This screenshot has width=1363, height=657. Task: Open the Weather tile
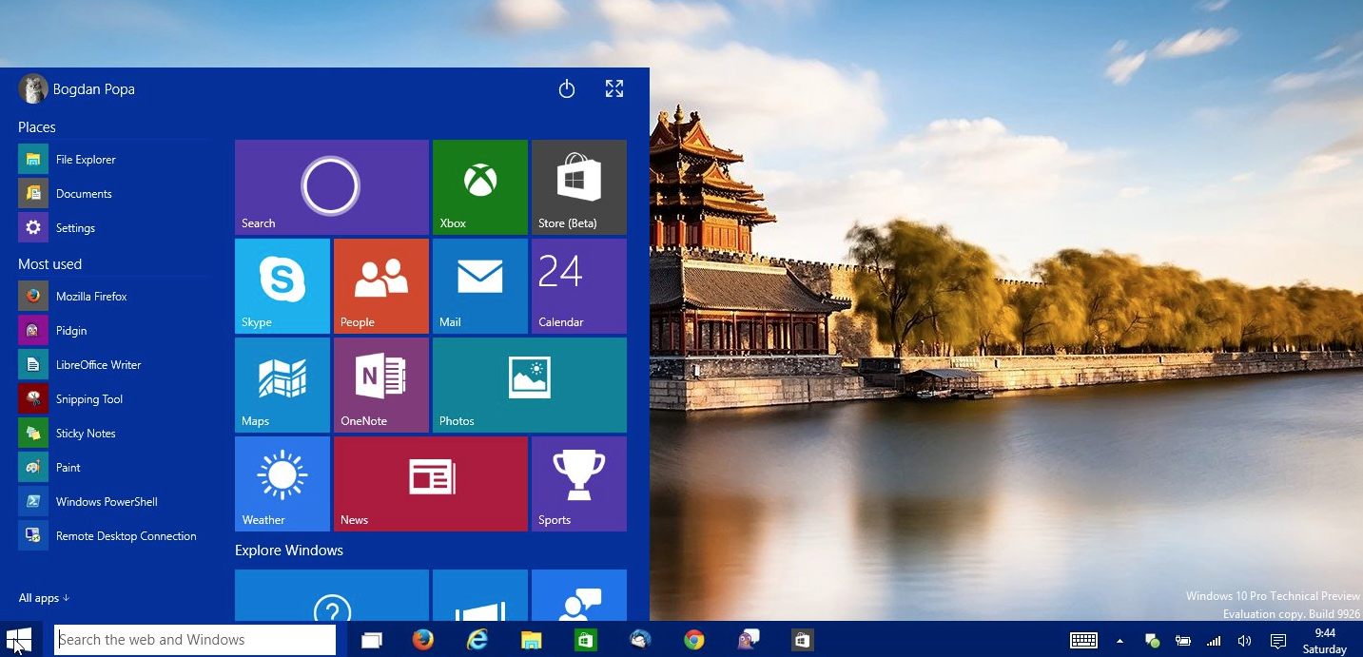tap(282, 484)
